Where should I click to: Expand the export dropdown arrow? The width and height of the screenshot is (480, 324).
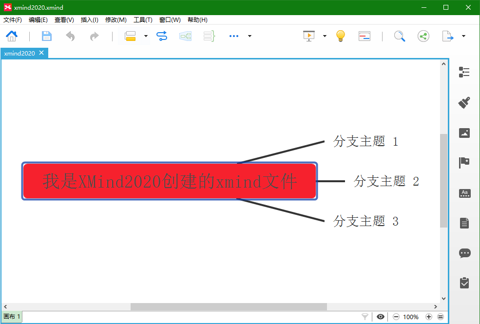coord(464,36)
